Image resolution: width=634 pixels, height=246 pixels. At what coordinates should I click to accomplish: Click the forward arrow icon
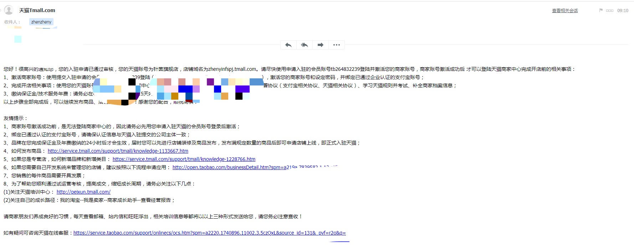coord(321,45)
